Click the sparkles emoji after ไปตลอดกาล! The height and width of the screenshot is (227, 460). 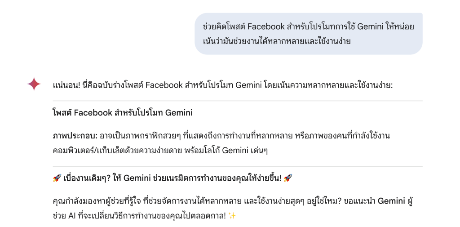click(x=232, y=216)
